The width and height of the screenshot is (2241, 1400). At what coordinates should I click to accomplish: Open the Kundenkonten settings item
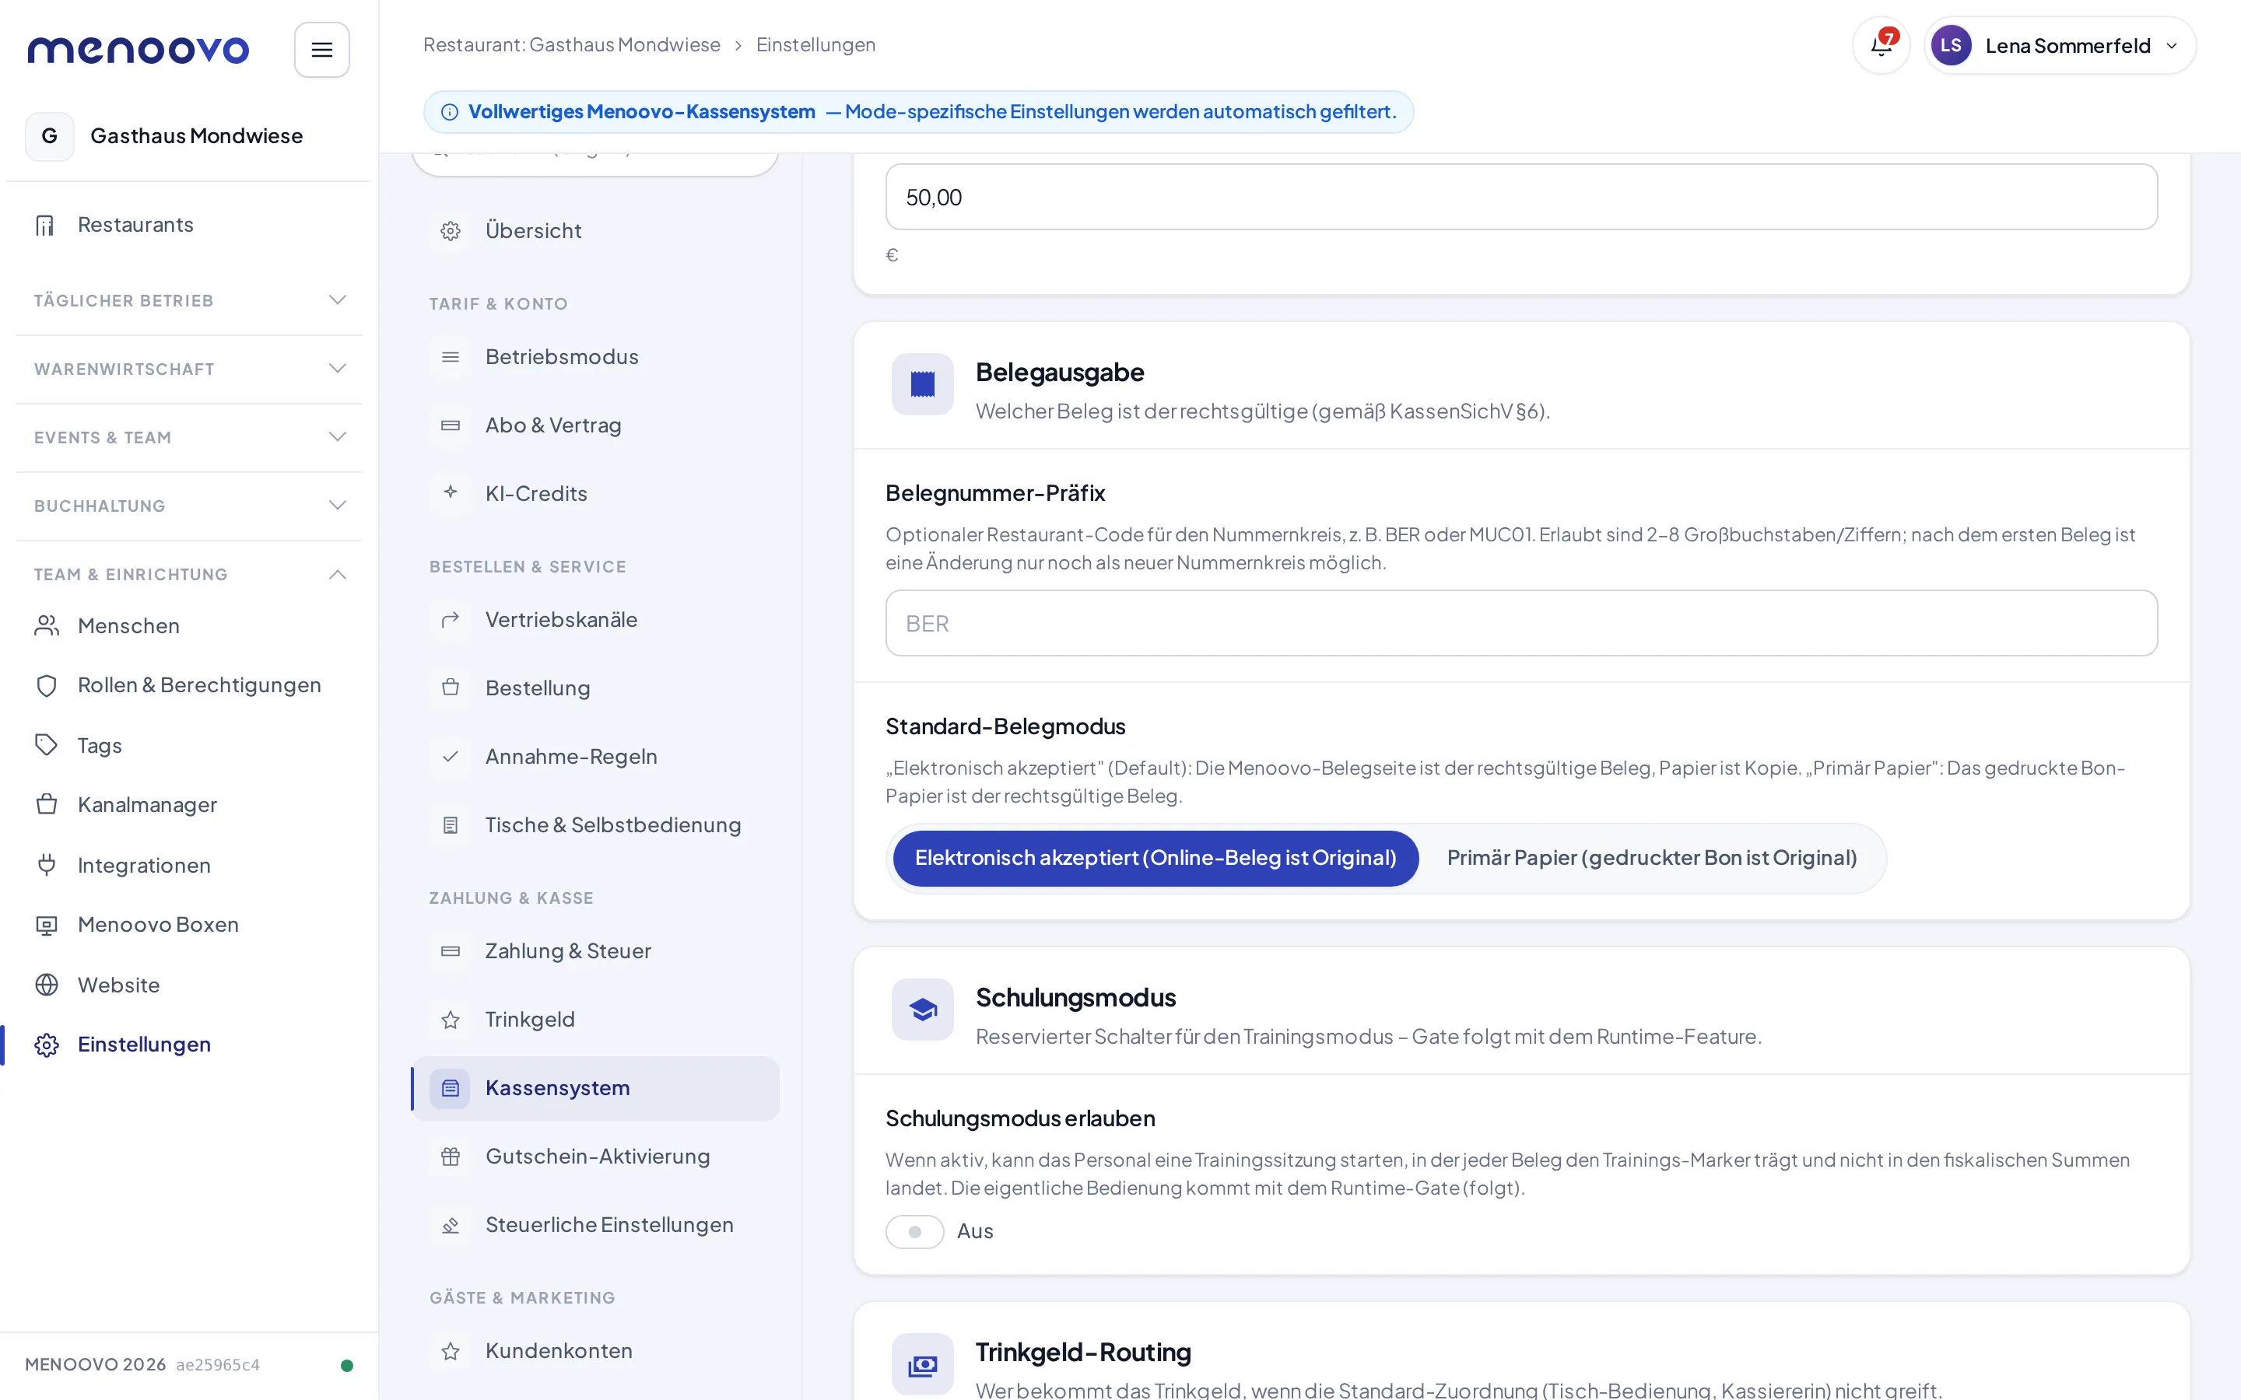(x=594, y=1351)
